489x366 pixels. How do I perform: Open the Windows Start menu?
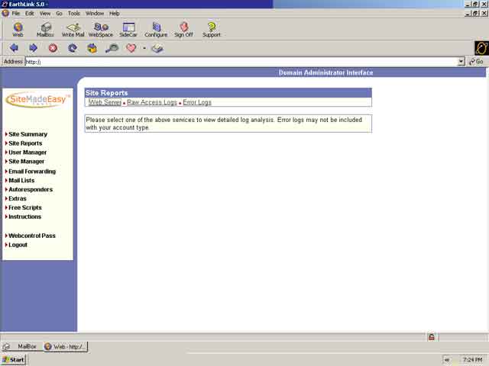click(x=13, y=359)
